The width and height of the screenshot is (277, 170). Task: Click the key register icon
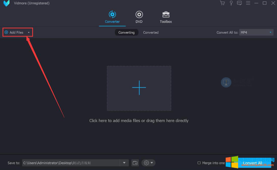tap(231, 3)
